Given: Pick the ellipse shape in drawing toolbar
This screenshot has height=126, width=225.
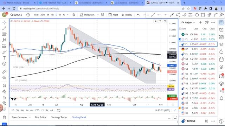Looking at the screenshot, I should tap(197, 15).
